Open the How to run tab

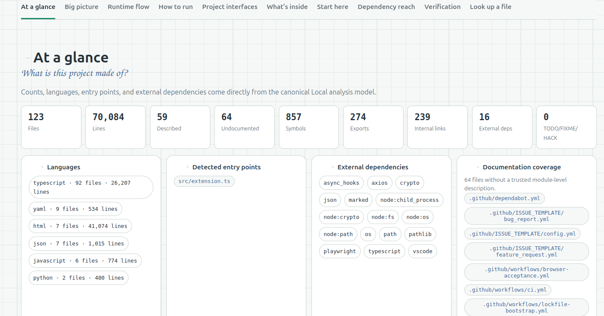(176, 7)
